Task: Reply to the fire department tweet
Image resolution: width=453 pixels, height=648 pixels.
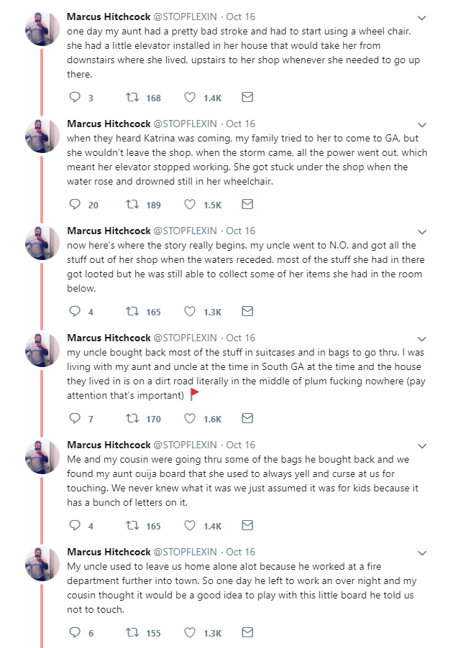Action: tap(75, 632)
